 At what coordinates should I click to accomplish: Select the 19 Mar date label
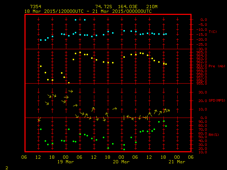(x=66, y=162)
